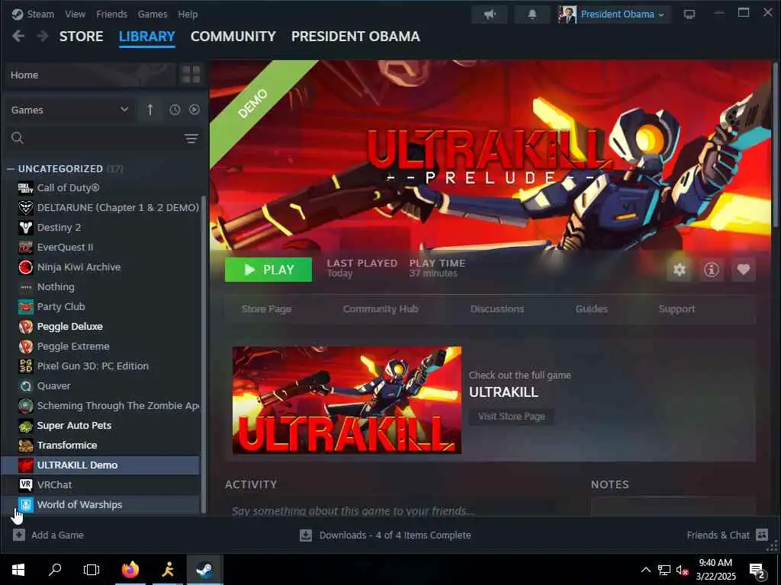Go to the COMMUNITY tab
This screenshot has width=781, height=585.
click(x=233, y=37)
